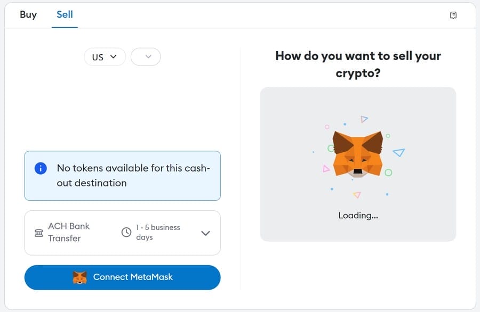
Task: Click the info icon on the blue notification
Action: point(41,168)
